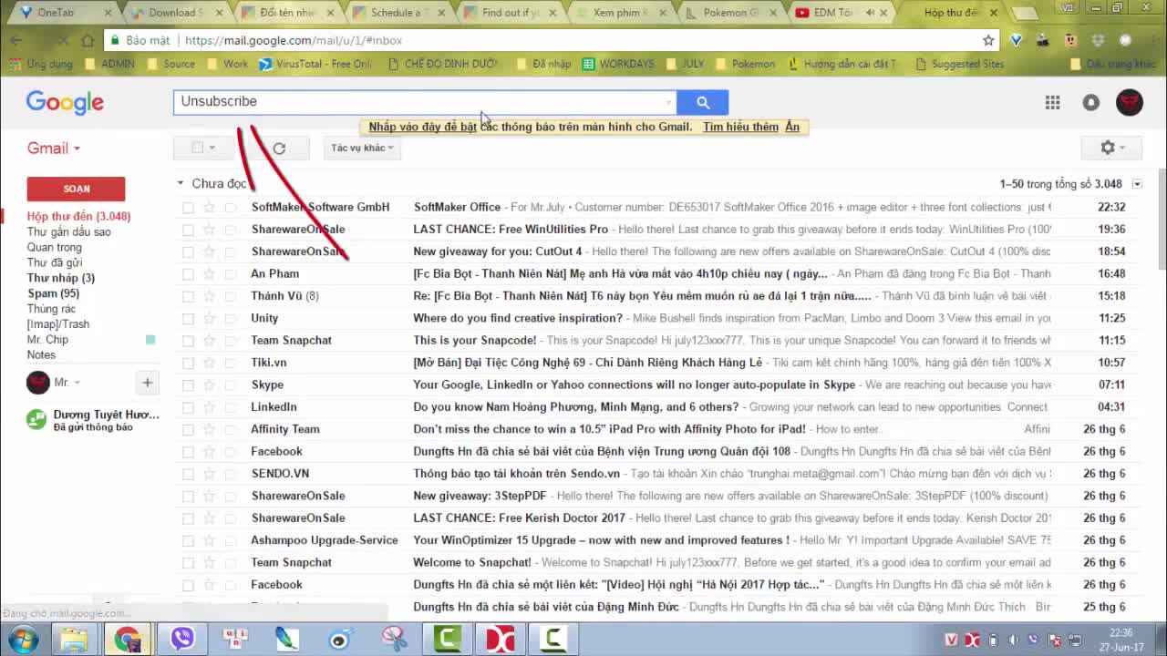Open the account profile avatar
1167x656 pixels.
[x=1130, y=102]
